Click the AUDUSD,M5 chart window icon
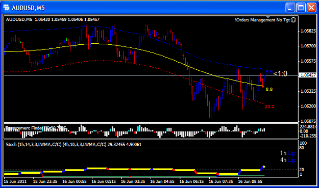Viewport: 319px width, 188px height. pyautogui.click(x=6, y=8)
